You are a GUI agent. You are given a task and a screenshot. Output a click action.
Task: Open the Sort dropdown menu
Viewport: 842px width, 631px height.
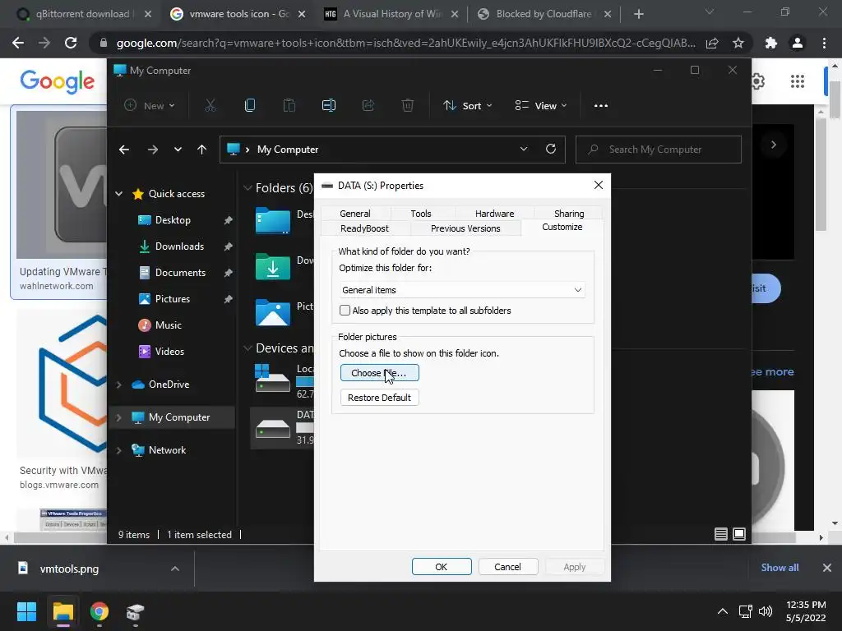tap(467, 106)
